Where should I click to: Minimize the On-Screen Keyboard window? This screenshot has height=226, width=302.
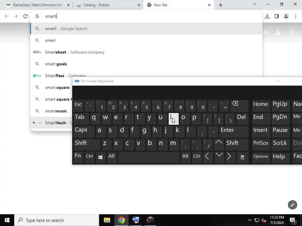point(278,81)
